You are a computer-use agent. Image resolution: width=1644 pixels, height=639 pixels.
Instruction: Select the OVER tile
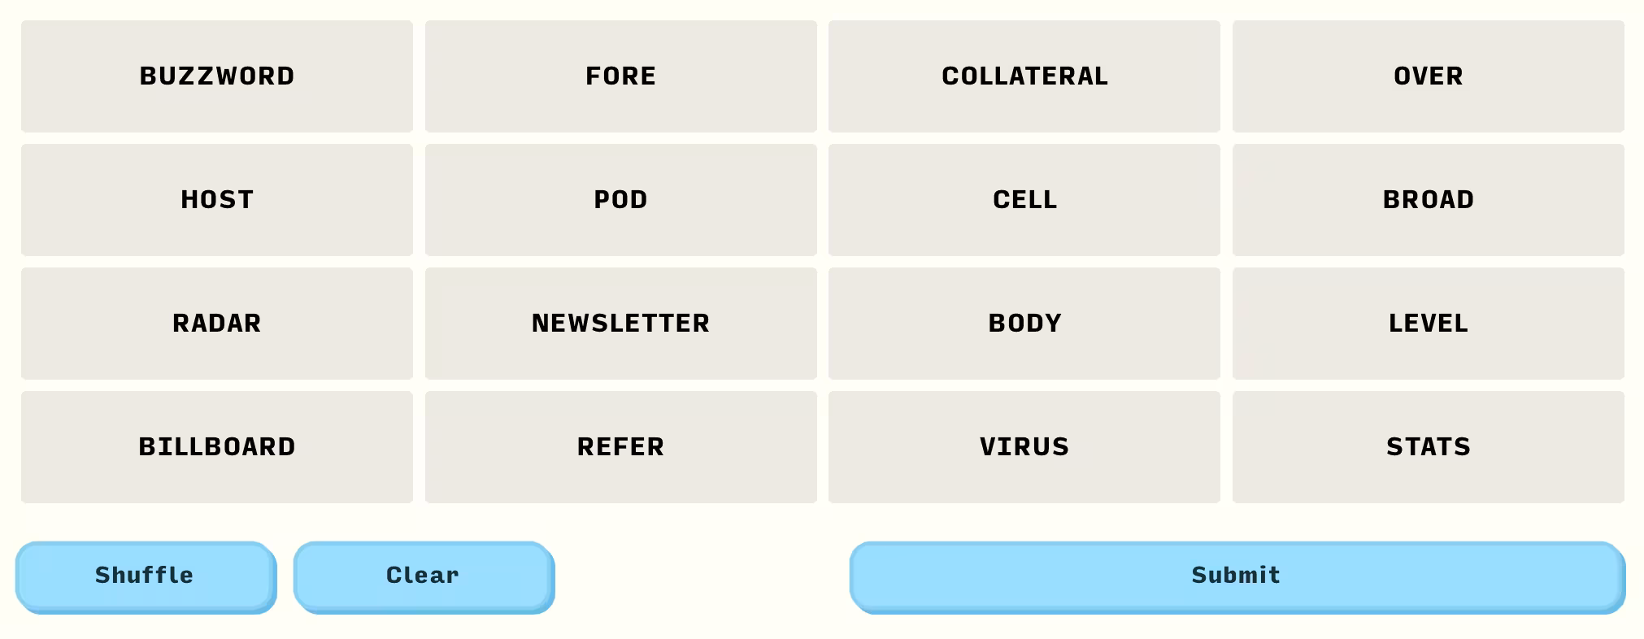(1428, 76)
